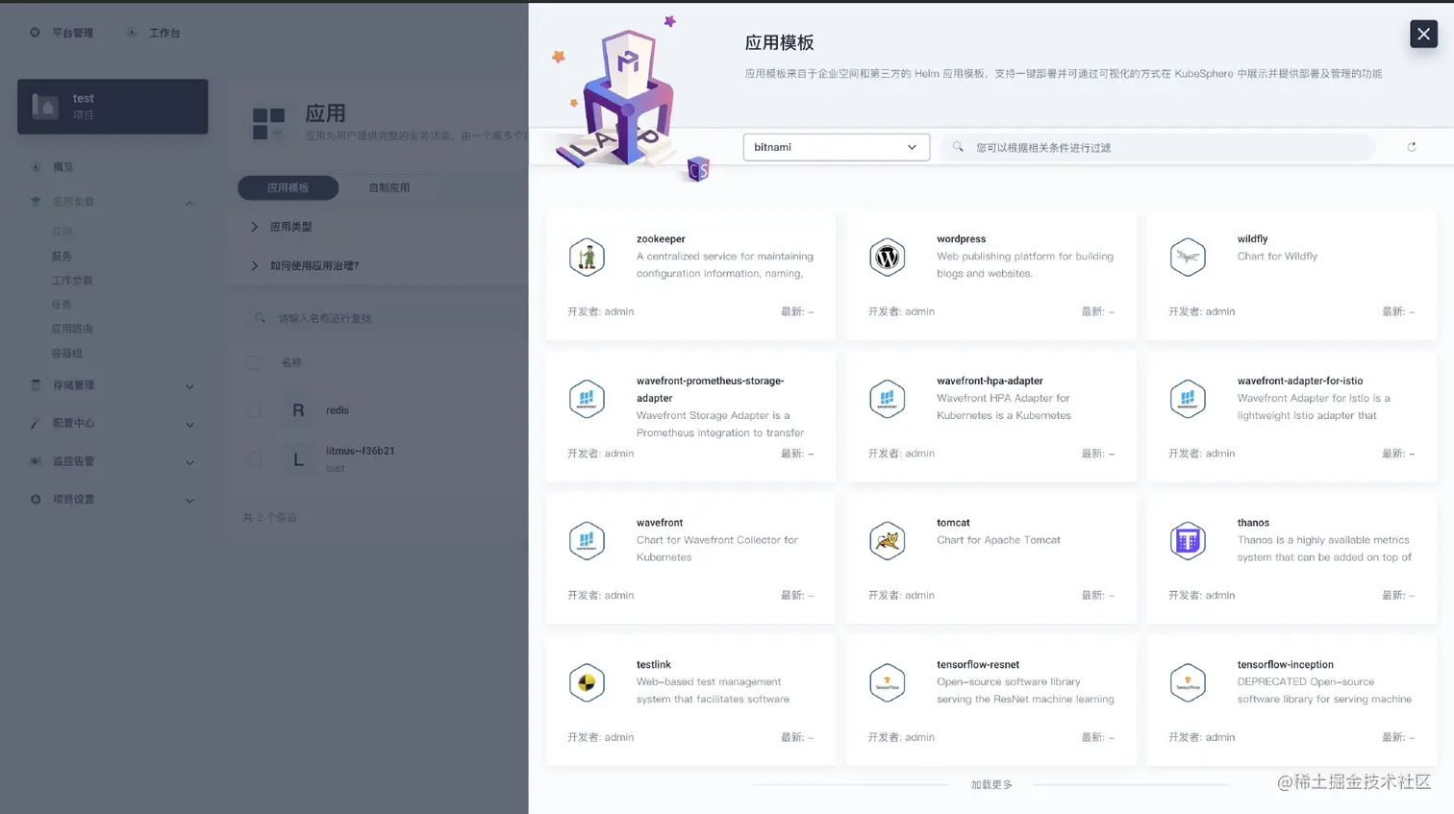Focus the template filter search field

coord(1158,147)
